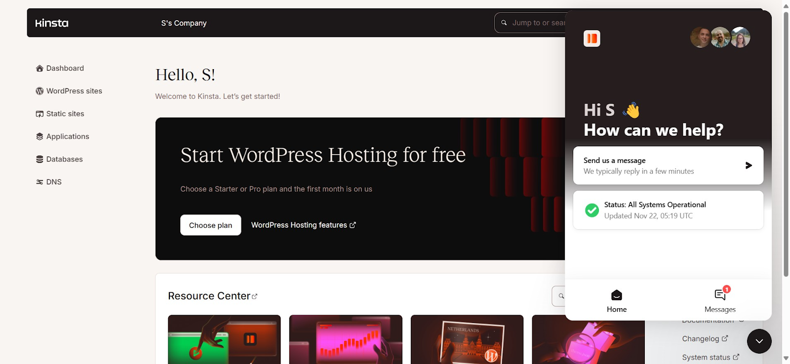Click the Dashboard home icon
Screen dimensions: 790x364
pyautogui.click(x=39, y=68)
